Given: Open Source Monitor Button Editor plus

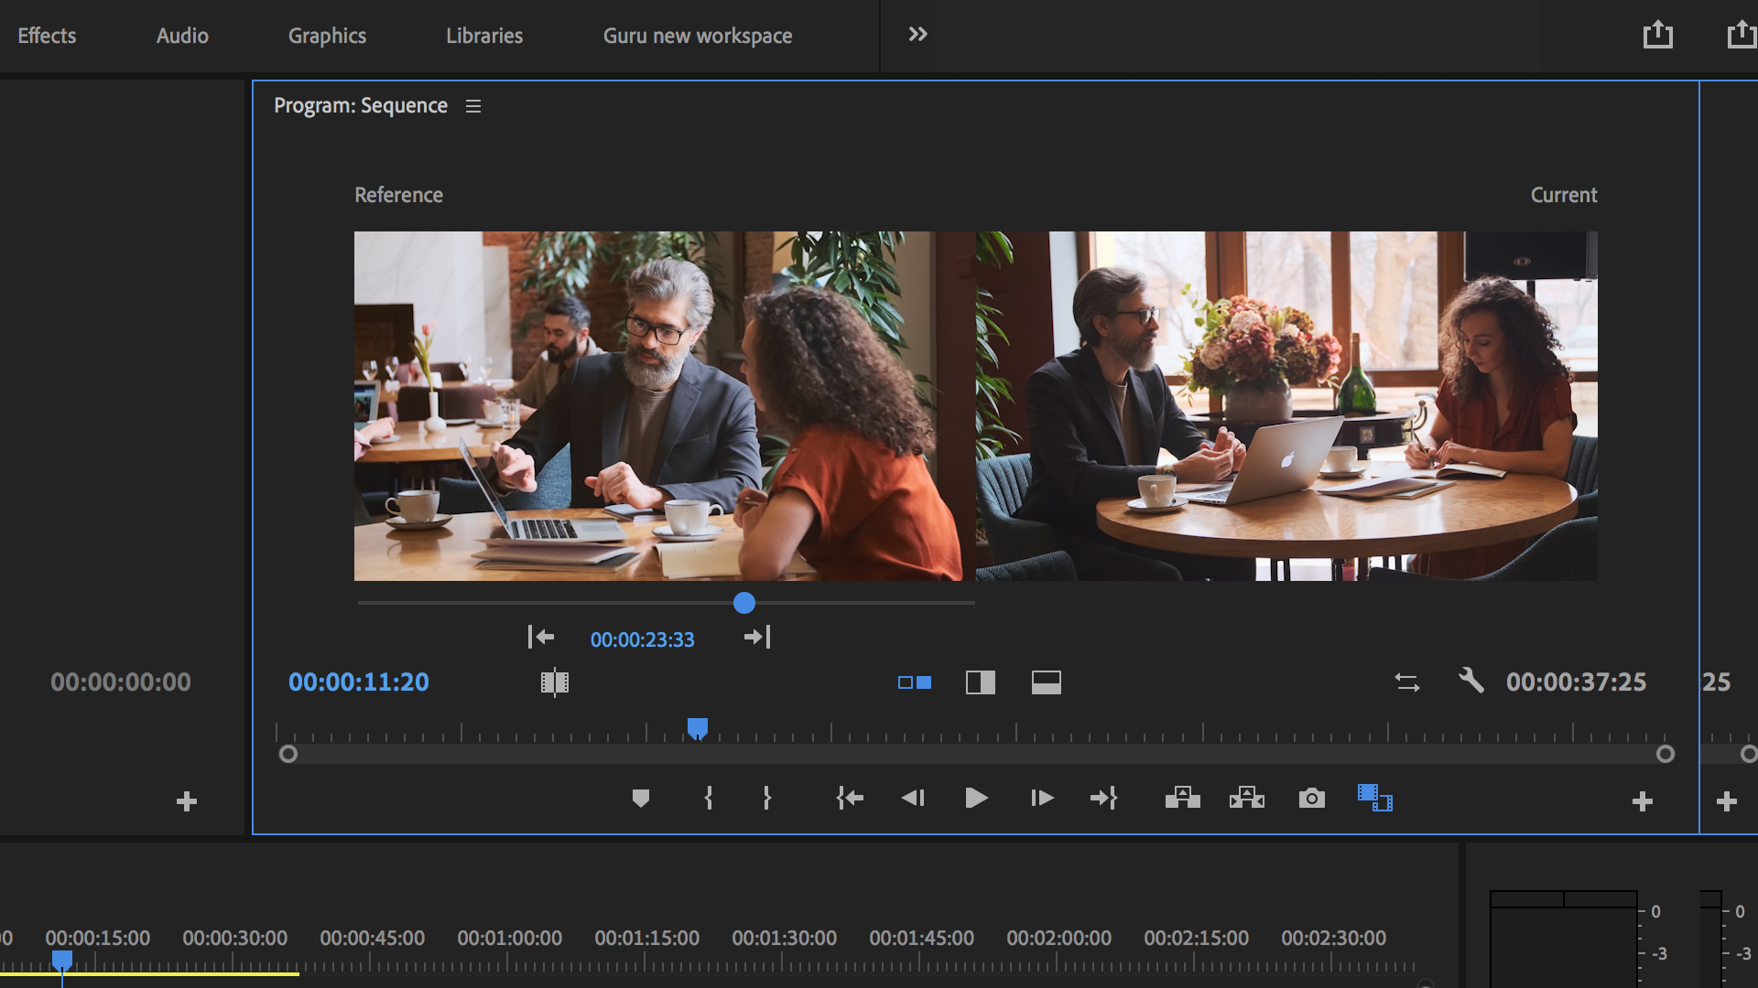Looking at the screenshot, I should tap(187, 802).
